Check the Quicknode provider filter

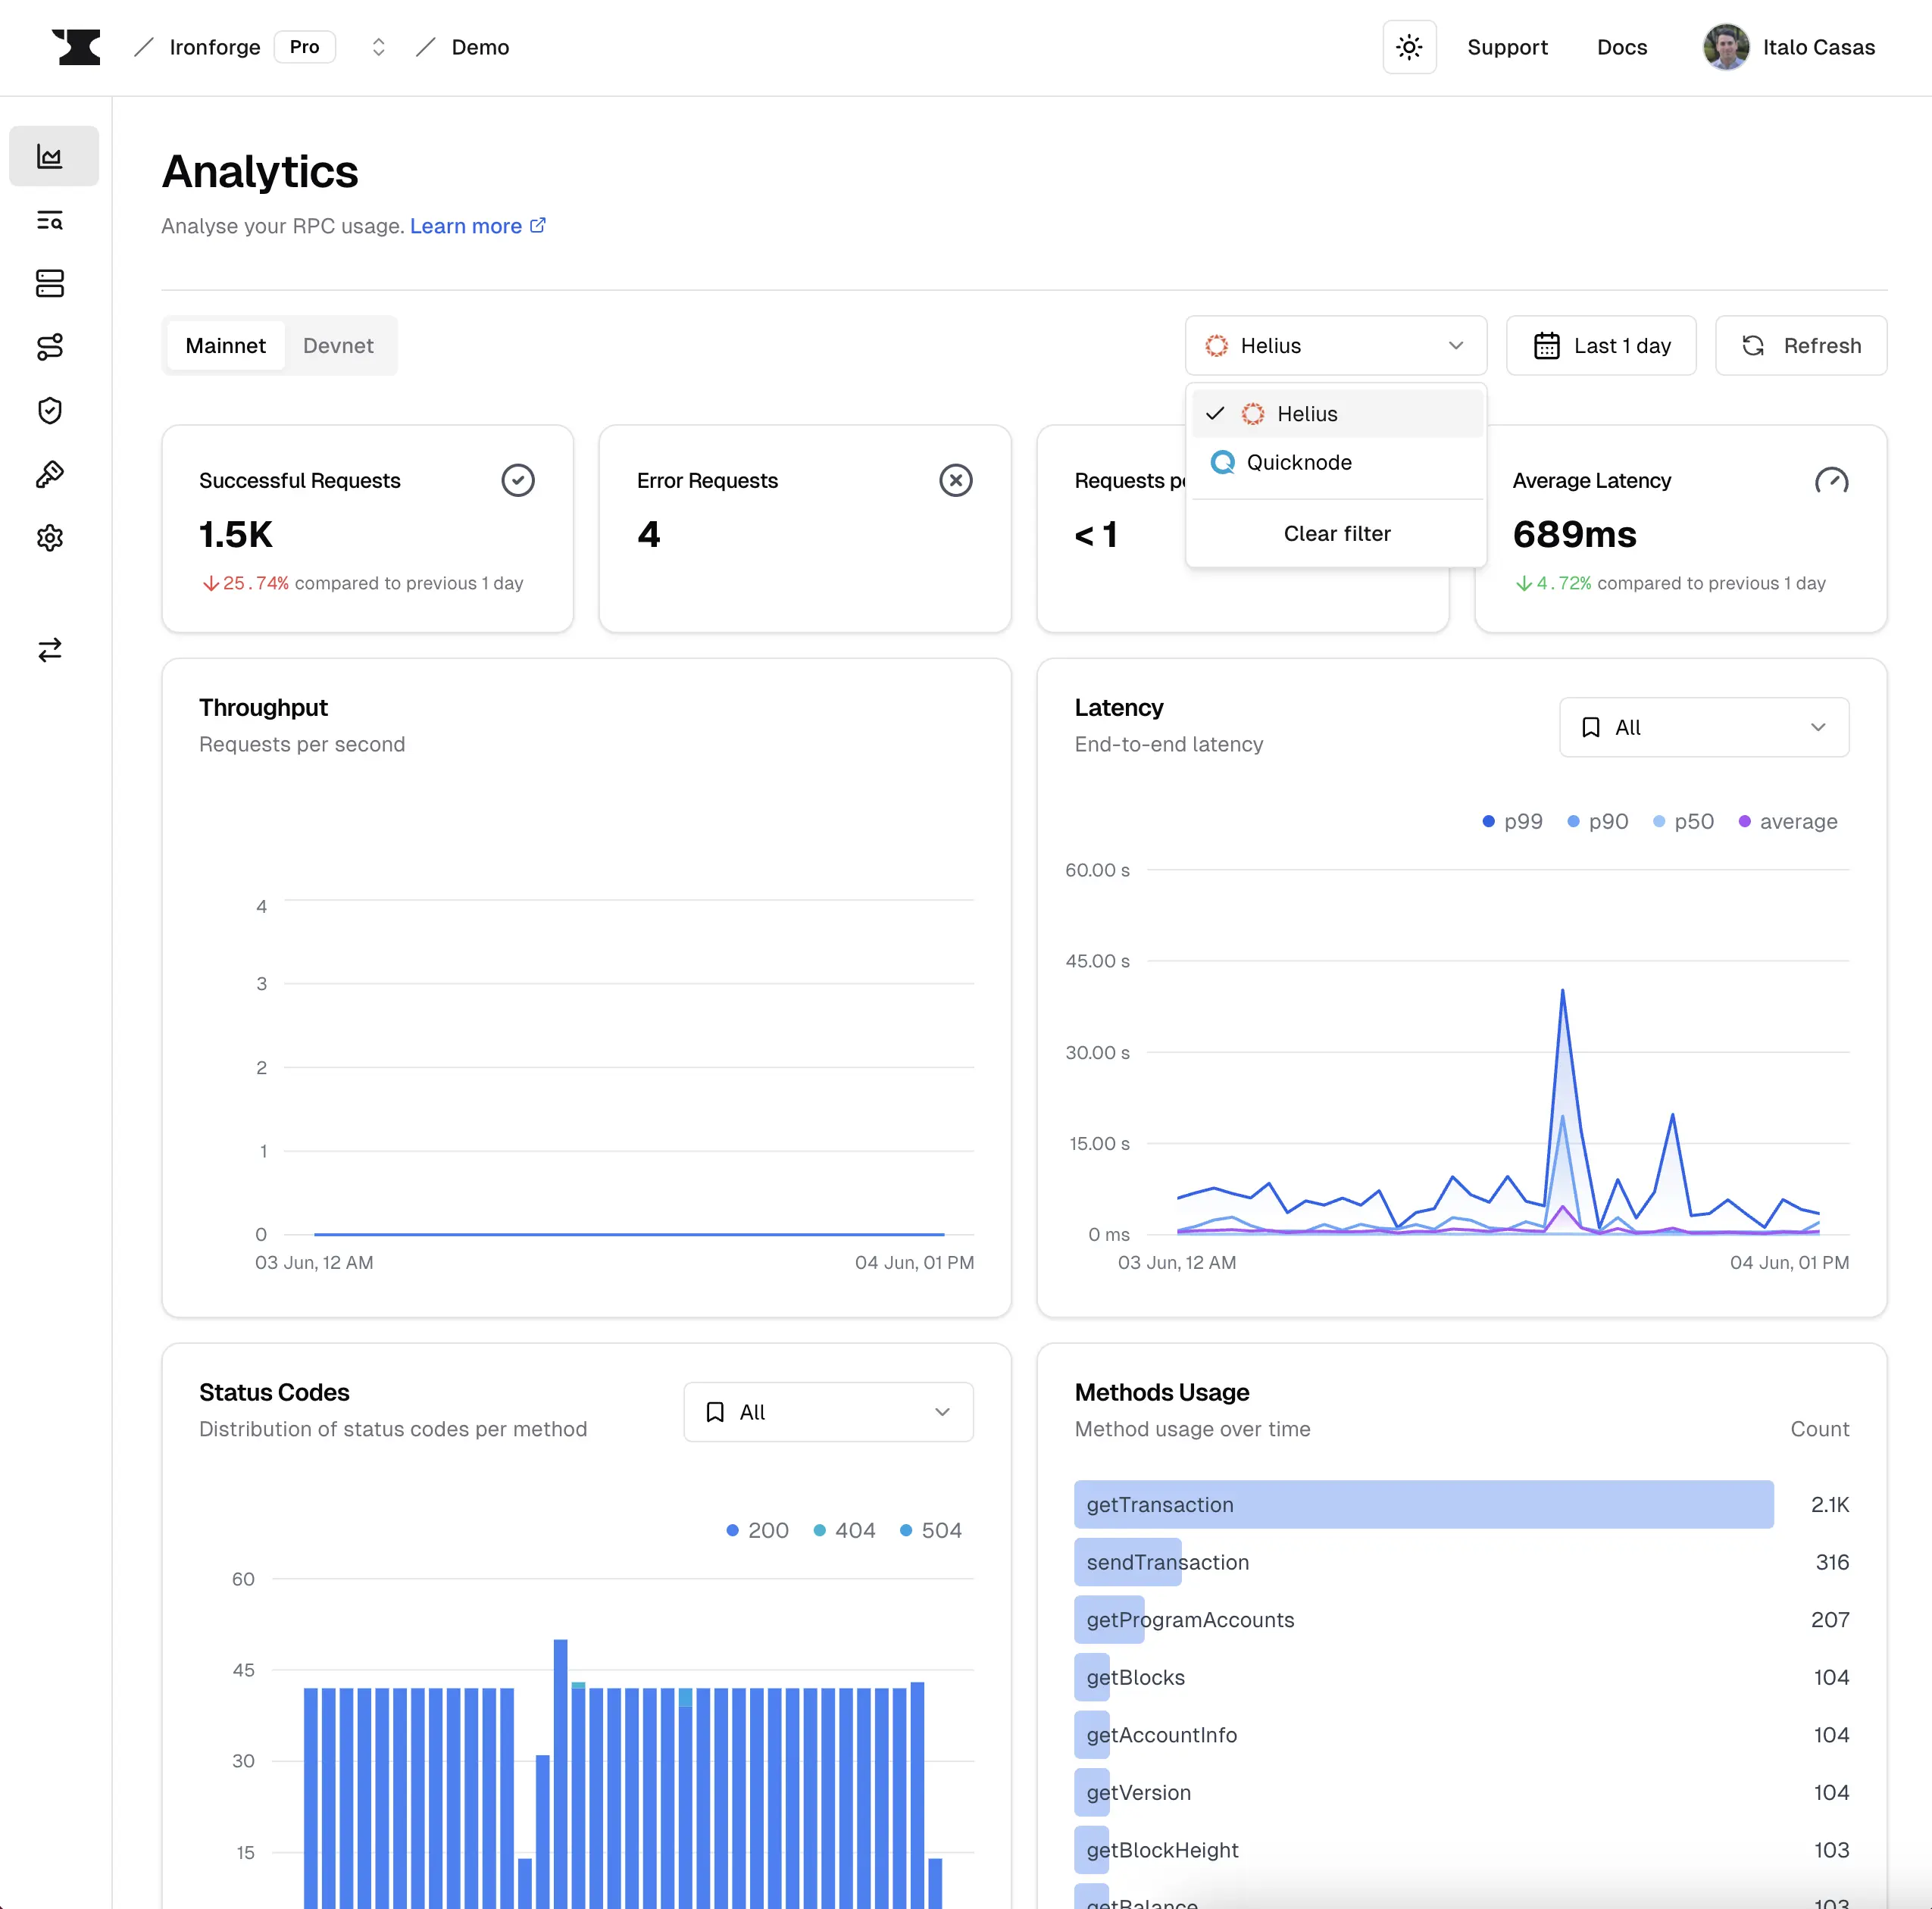[1298, 462]
